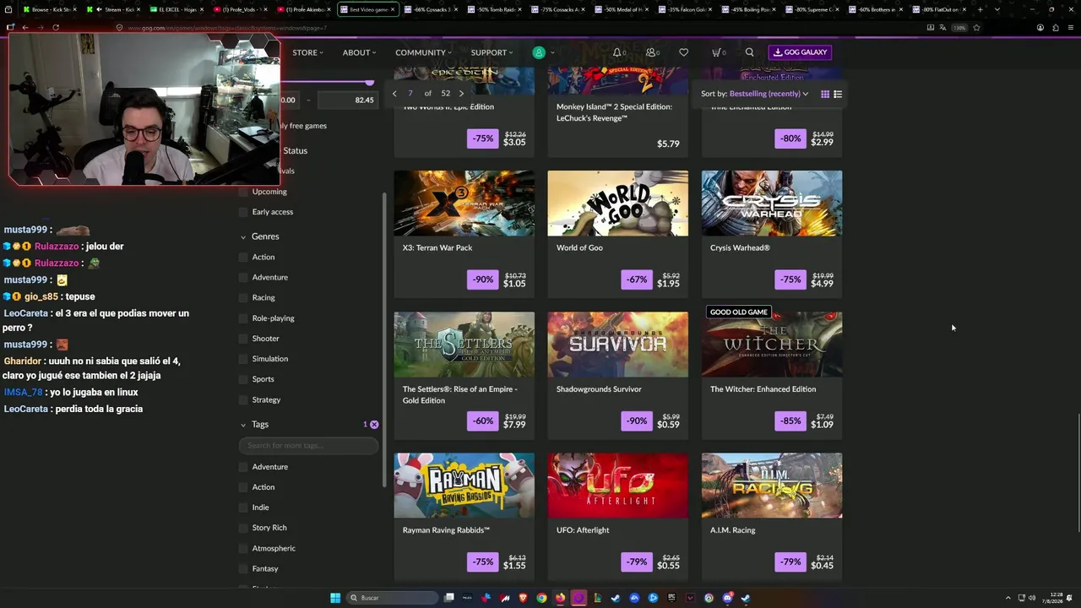Open Firefox from taskbar
Viewport: 1081px width, 608px height.
point(560,598)
